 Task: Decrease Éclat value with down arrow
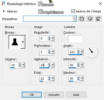(x=49, y=80)
